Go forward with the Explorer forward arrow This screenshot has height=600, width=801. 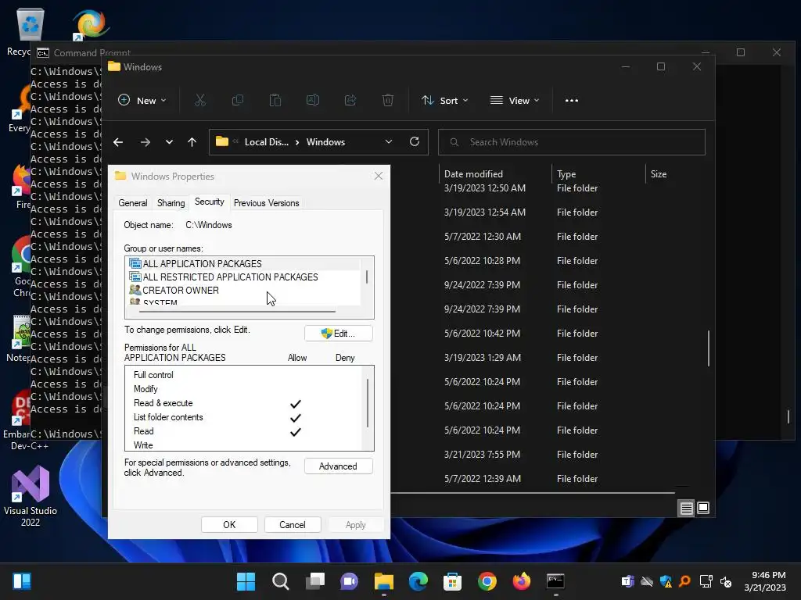coord(145,142)
